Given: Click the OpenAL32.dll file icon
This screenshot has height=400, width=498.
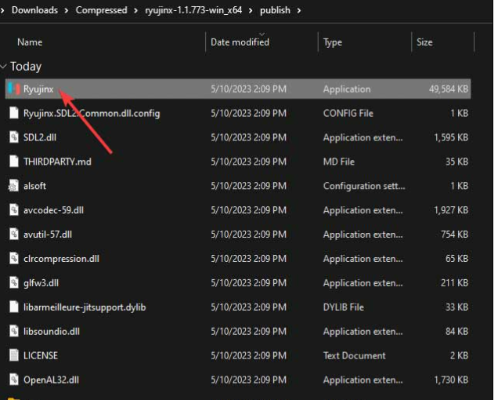Looking at the screenshot, I should coord(14,380).
